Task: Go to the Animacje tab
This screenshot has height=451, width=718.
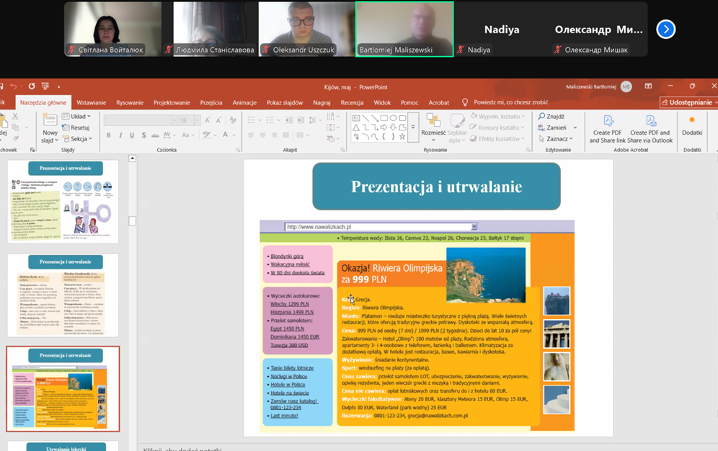Action: point(244,102)
